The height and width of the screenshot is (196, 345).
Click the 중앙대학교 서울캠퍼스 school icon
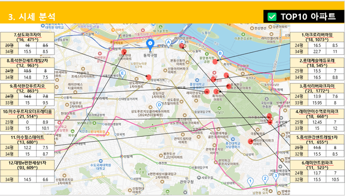pyautogui.click(x=197, y=80)
